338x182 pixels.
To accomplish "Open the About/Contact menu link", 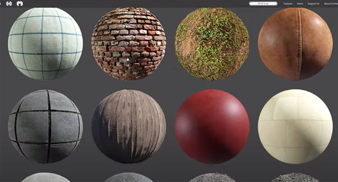I will 331,4.
